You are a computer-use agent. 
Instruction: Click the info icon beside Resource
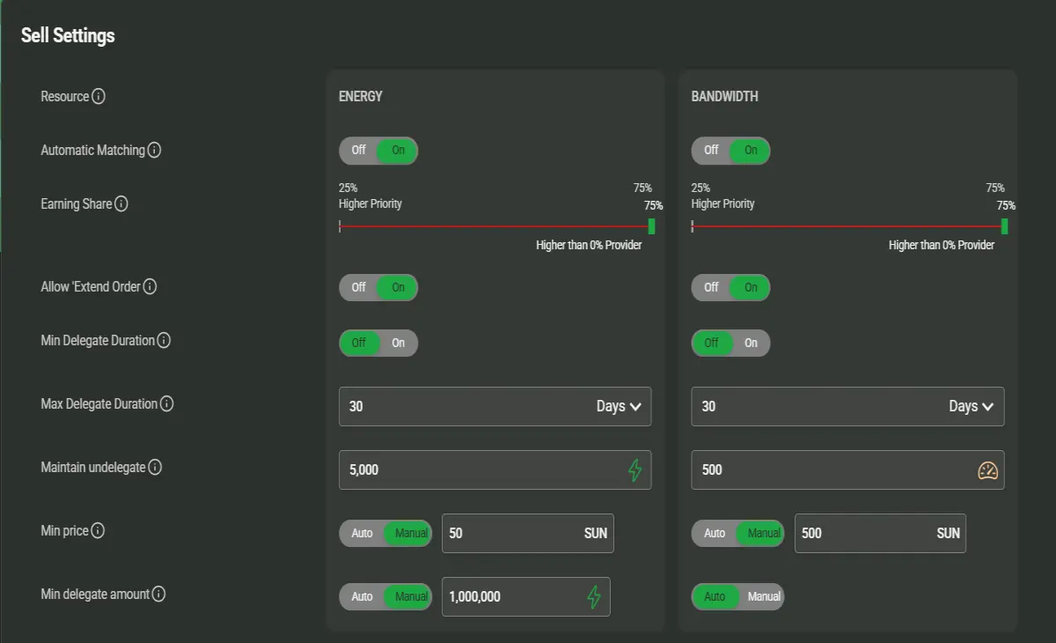pyautogui.click(x=99, y=96)
